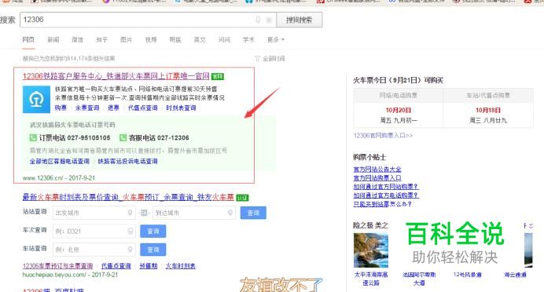Click the green 官网 badge

[218, 76]
